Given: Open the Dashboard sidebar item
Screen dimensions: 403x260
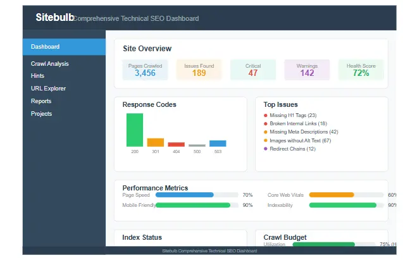Looking at the screenshot, I should (63, 47).
